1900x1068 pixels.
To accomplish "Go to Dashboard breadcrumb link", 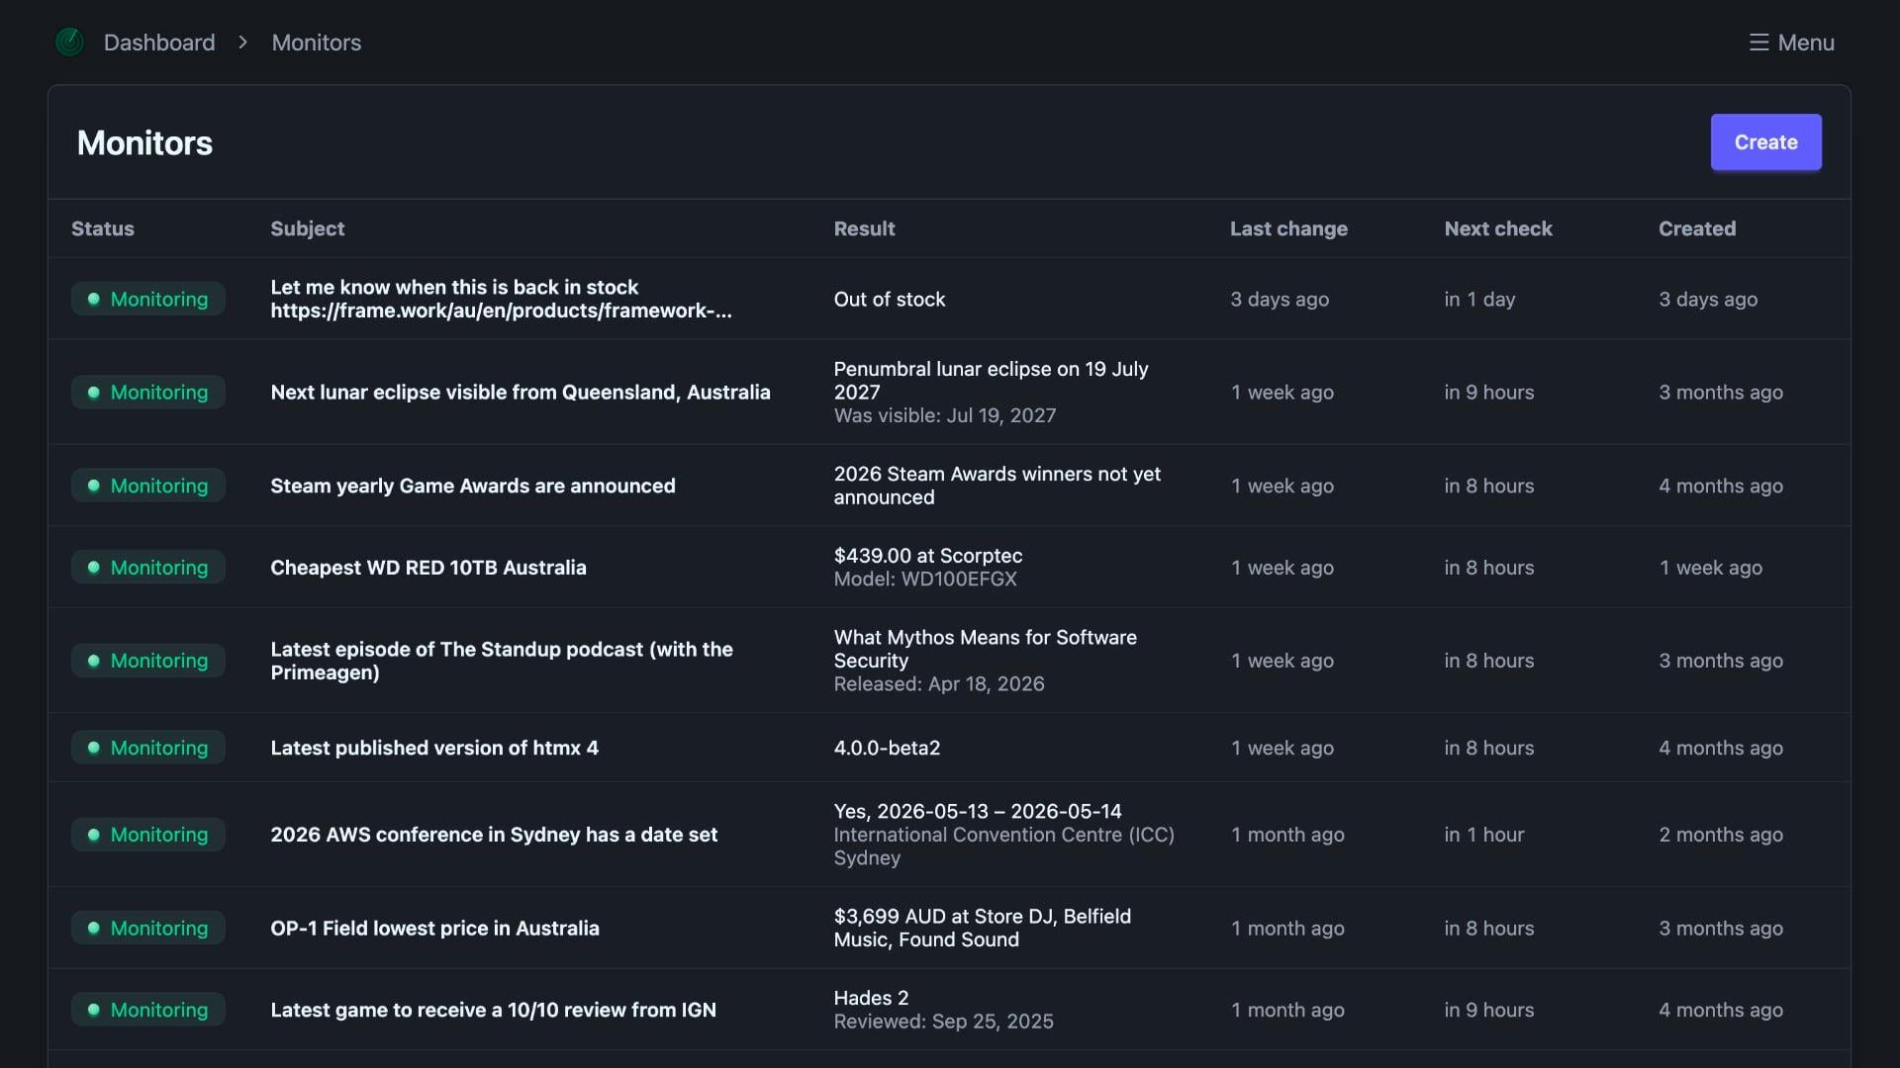I will tap(159, 43).
